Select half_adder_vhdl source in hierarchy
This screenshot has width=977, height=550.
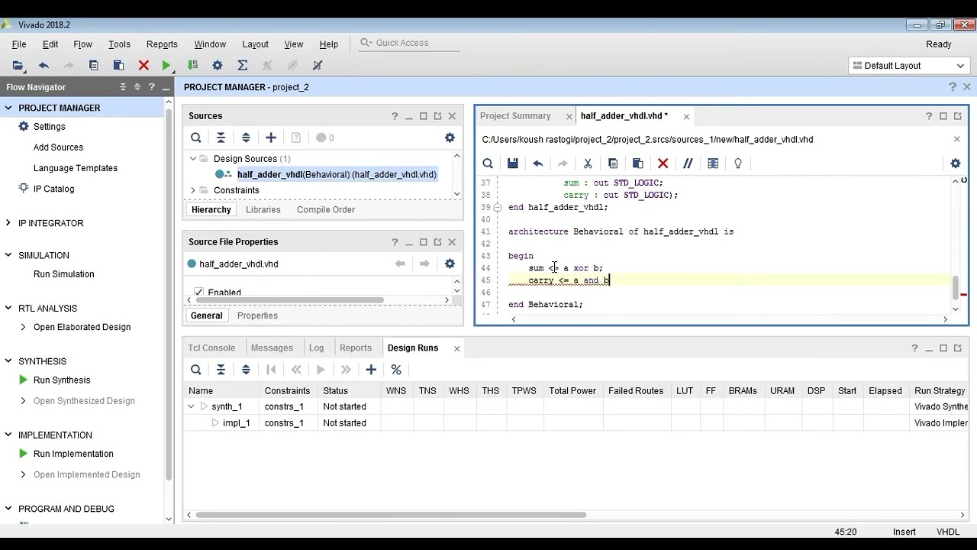[x=337, y=175]
